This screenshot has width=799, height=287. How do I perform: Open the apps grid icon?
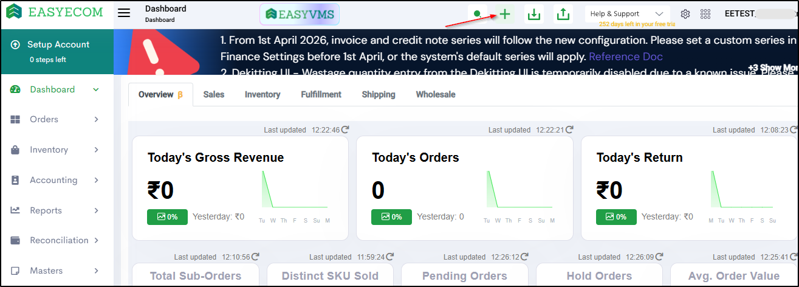click(705, 14)
